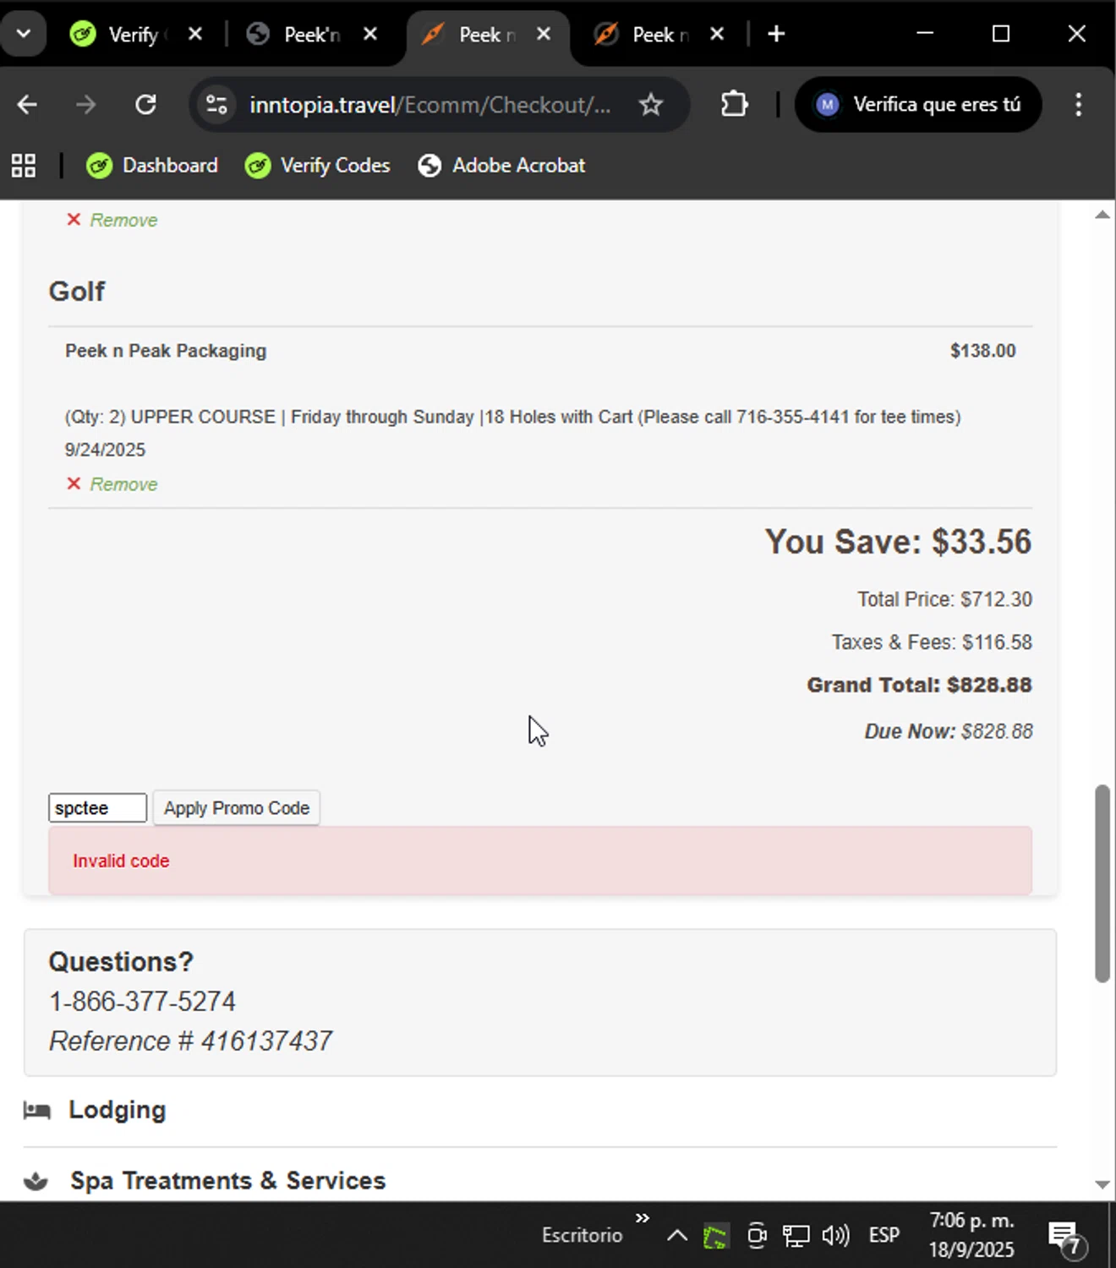Close the active Peek n tab

point(544,34)
